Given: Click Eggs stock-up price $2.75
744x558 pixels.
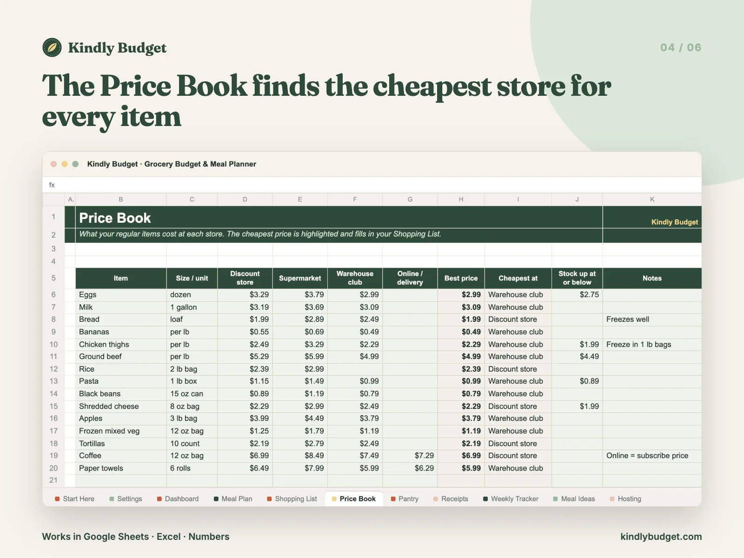Looking at the screenshot, I should pyautogui.click(x=577, y=295).
